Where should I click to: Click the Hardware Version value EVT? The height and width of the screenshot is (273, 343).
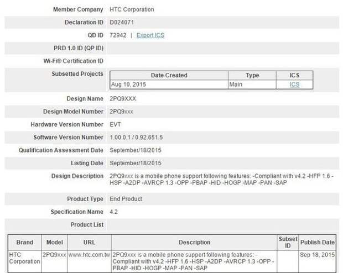point(115,124)
